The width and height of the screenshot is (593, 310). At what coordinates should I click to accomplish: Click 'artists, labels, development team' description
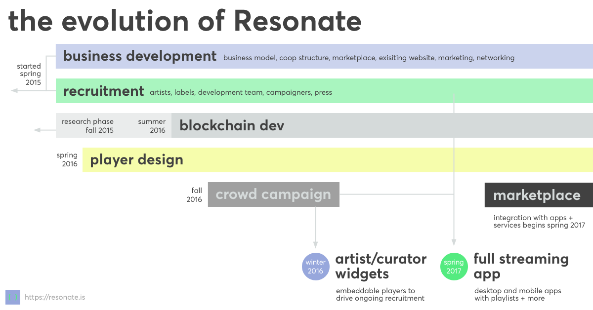tap(241, 92)
